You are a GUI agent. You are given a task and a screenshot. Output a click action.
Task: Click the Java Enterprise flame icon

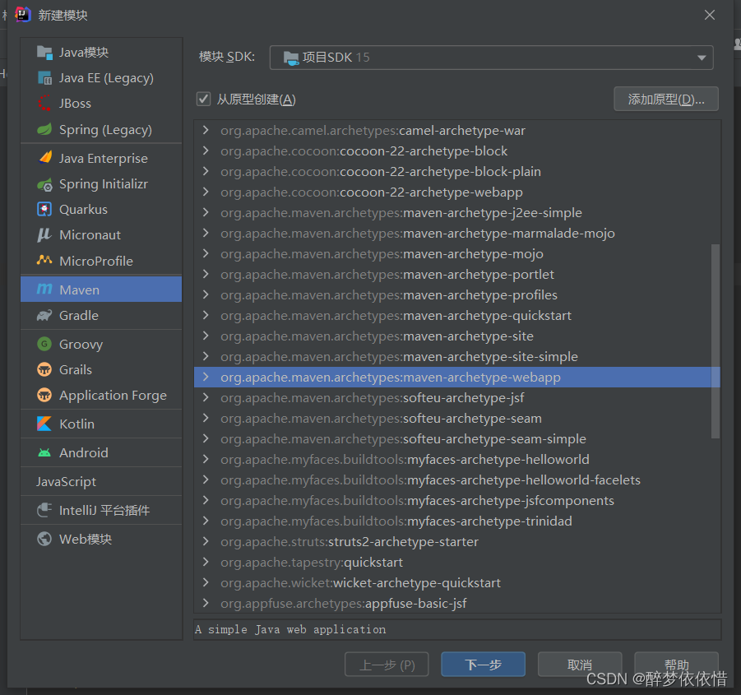[45, 158]
